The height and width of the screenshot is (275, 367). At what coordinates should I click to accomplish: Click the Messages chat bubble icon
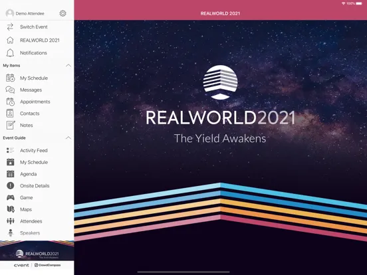point(10,90)
